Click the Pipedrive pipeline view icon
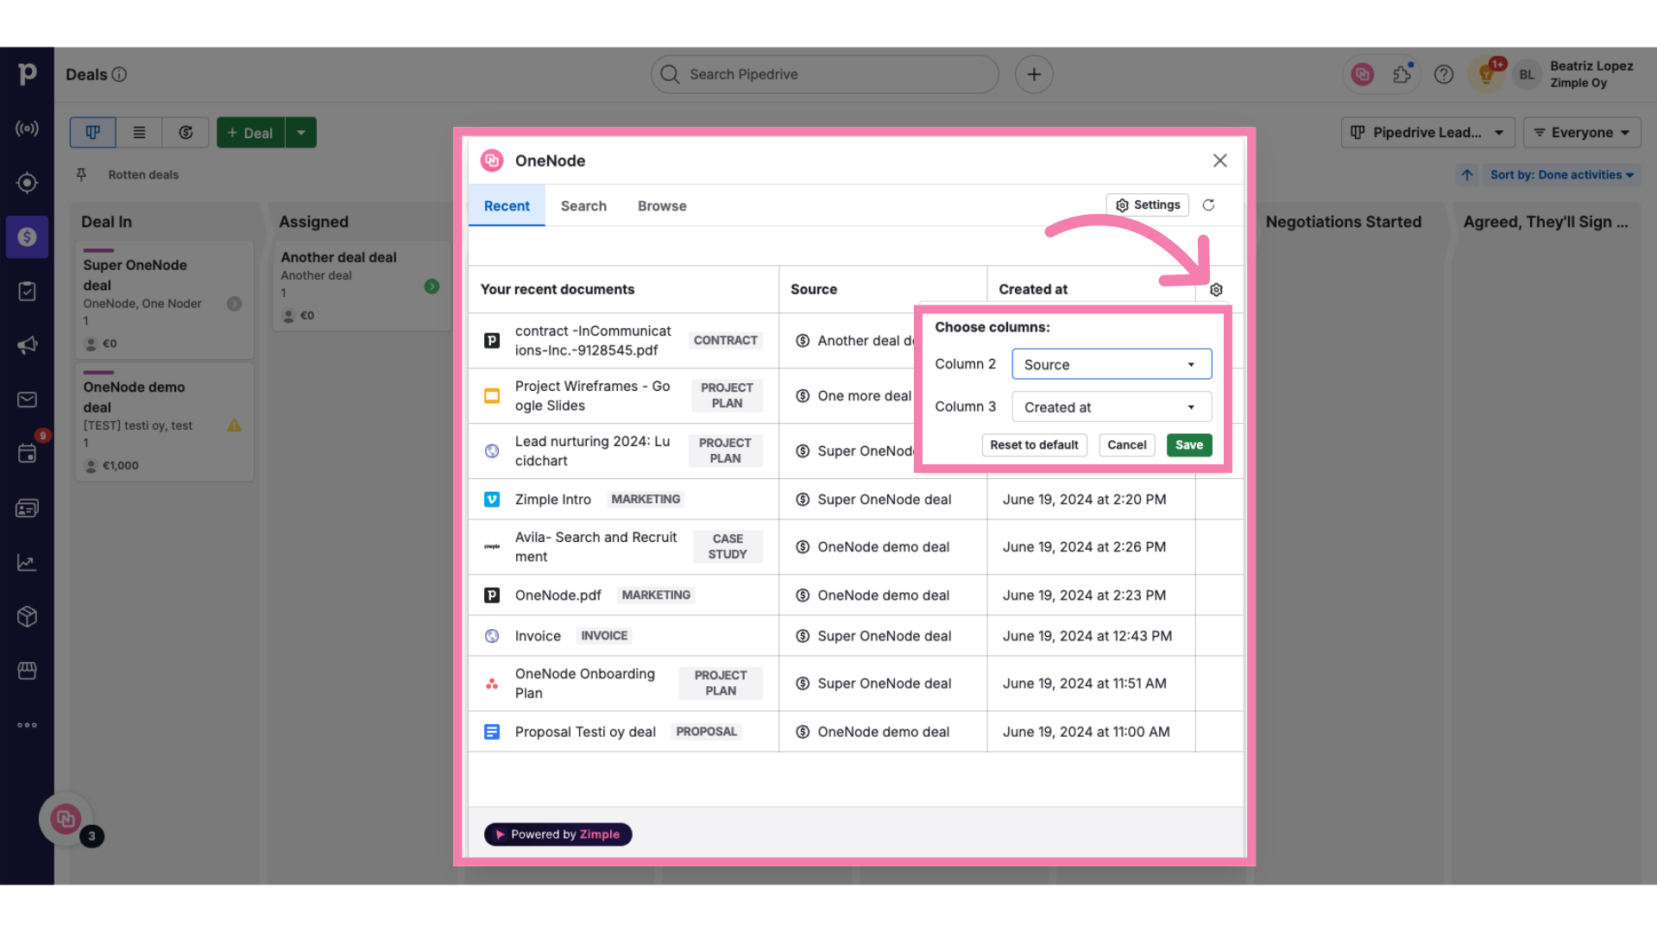1657x932 pixels. click(93, 132)
